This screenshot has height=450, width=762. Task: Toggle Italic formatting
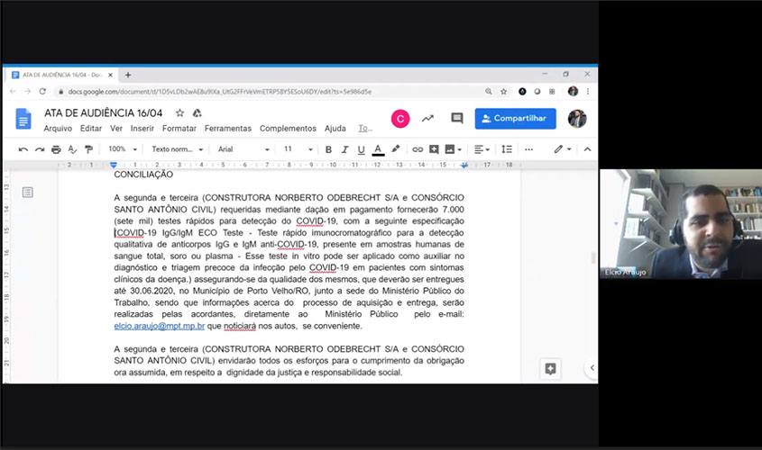coord(344,149)
